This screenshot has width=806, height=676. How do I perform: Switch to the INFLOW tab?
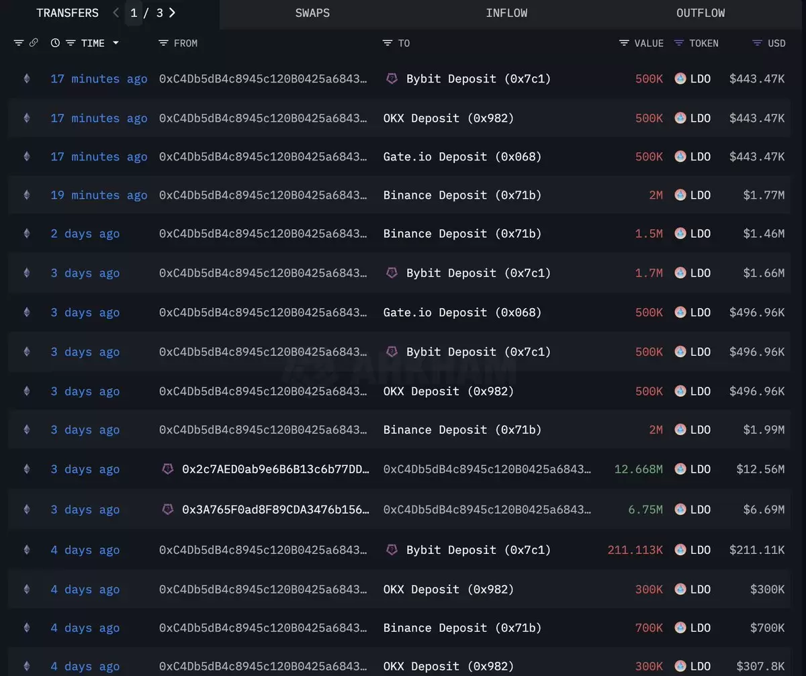point(506,13)
